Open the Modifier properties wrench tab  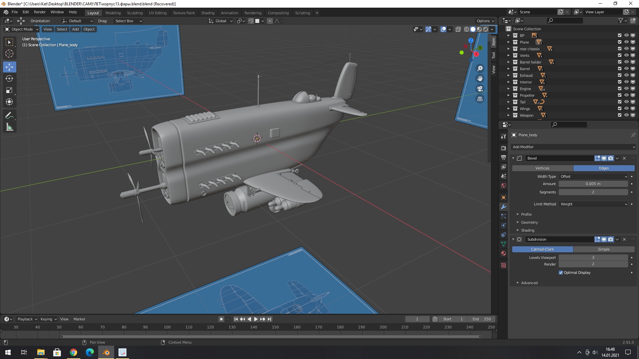tap(504, 207)
